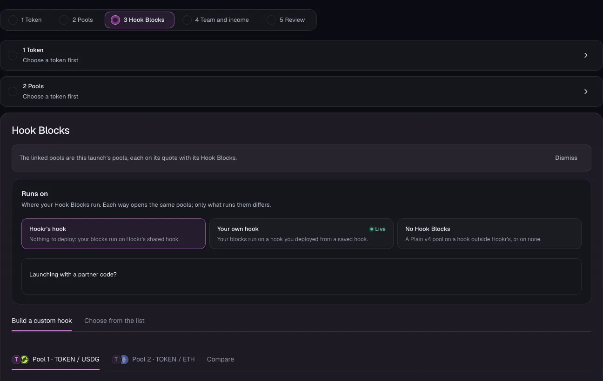Expand Launching with a partner code
This screenshot has width=603, height=381.
click(301, 276)
